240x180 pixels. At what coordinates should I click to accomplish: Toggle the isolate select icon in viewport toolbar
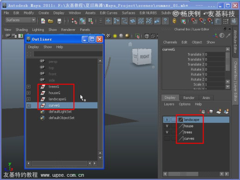coord(137,36)
